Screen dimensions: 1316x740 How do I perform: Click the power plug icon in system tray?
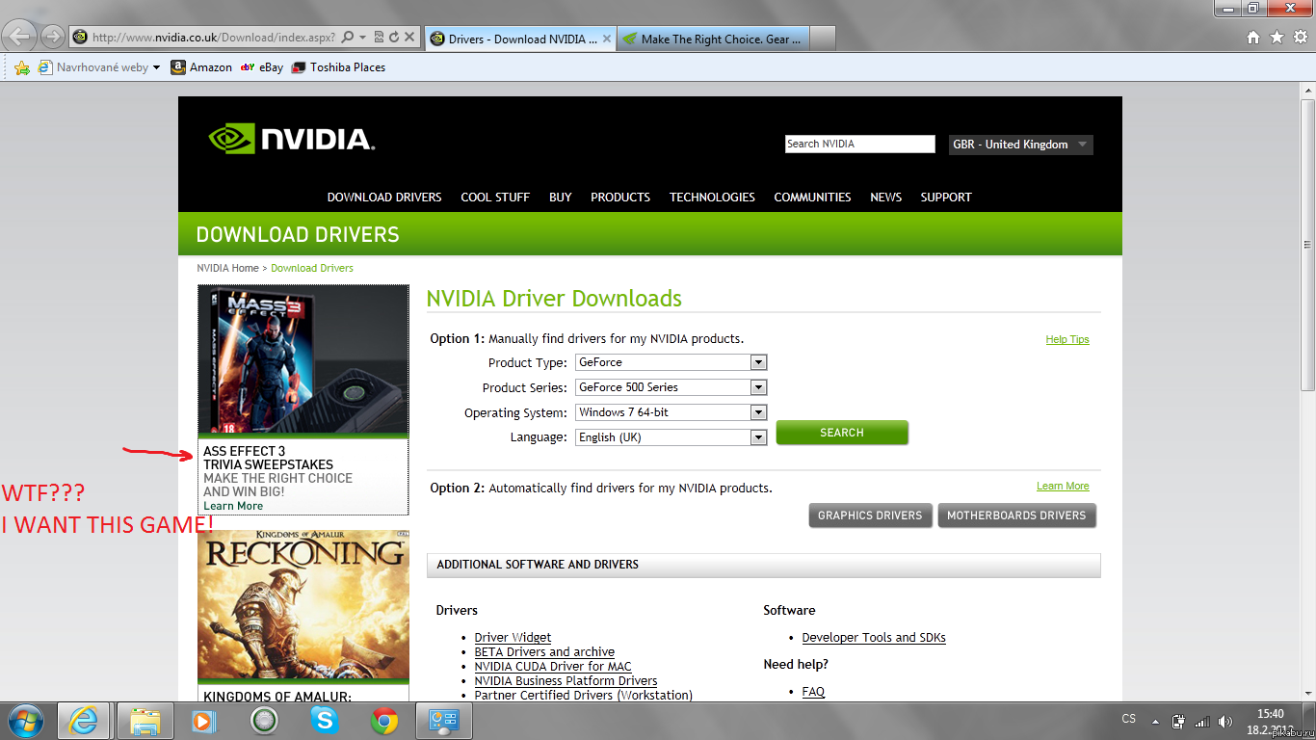pos(1179,721)
